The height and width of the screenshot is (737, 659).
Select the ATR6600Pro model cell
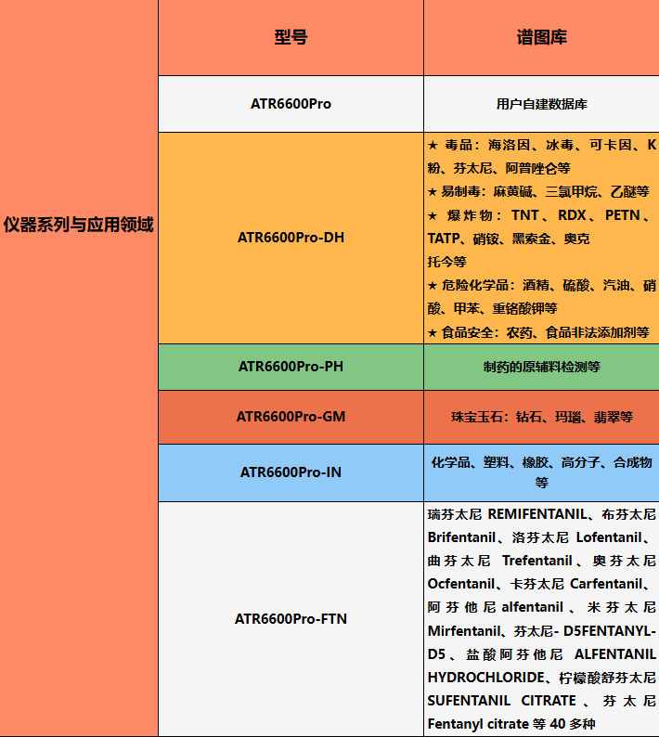291,104
